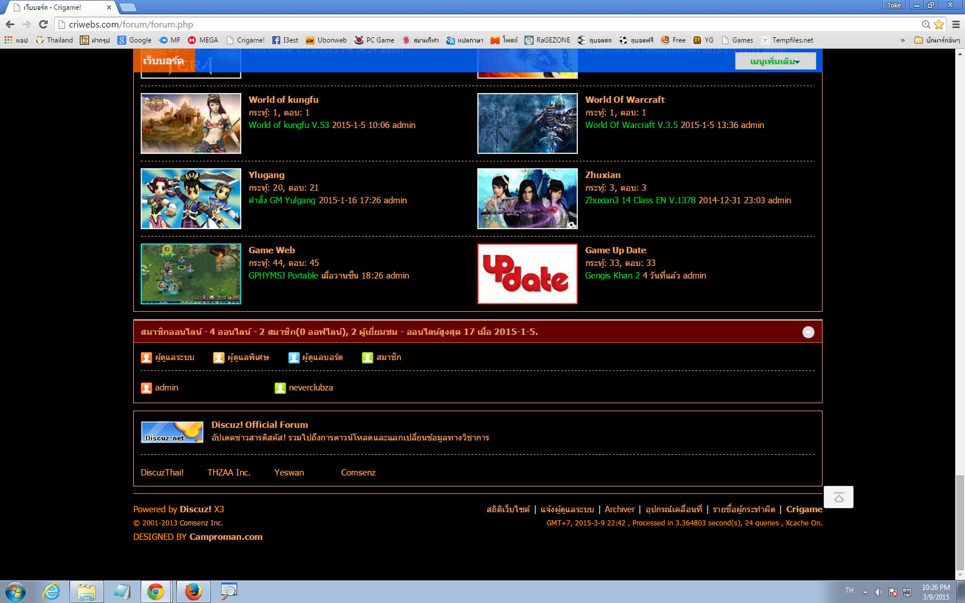Image resolution: width=965 pixels, height=603 pixels.
Task: Open the Ylugang forum
Action: click(x=267, y=175)
